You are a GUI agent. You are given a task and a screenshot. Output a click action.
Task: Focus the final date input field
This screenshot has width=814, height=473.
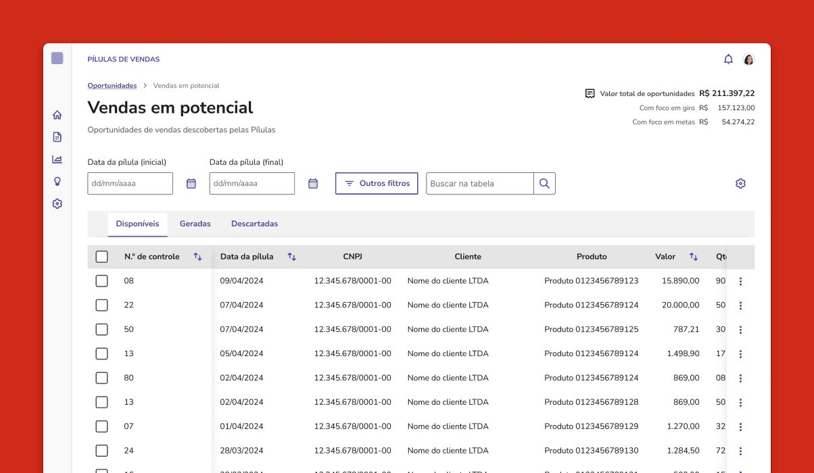[x=252, y=184]
